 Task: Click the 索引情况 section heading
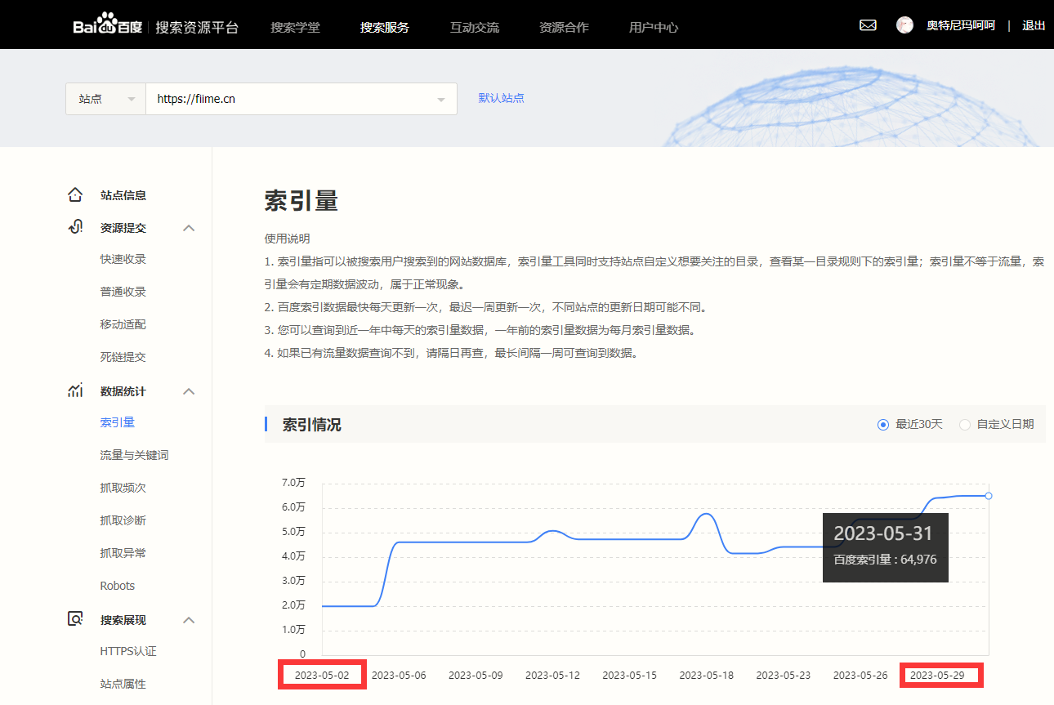pyautogui.click(x=311, y=425)
